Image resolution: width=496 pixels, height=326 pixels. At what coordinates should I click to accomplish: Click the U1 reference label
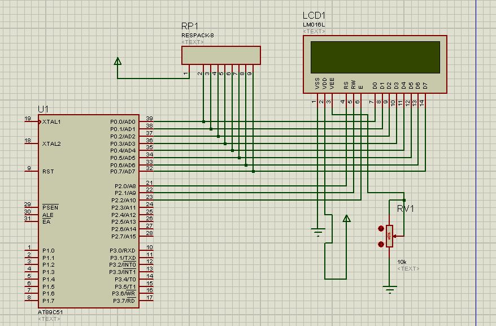pos(43,109)
